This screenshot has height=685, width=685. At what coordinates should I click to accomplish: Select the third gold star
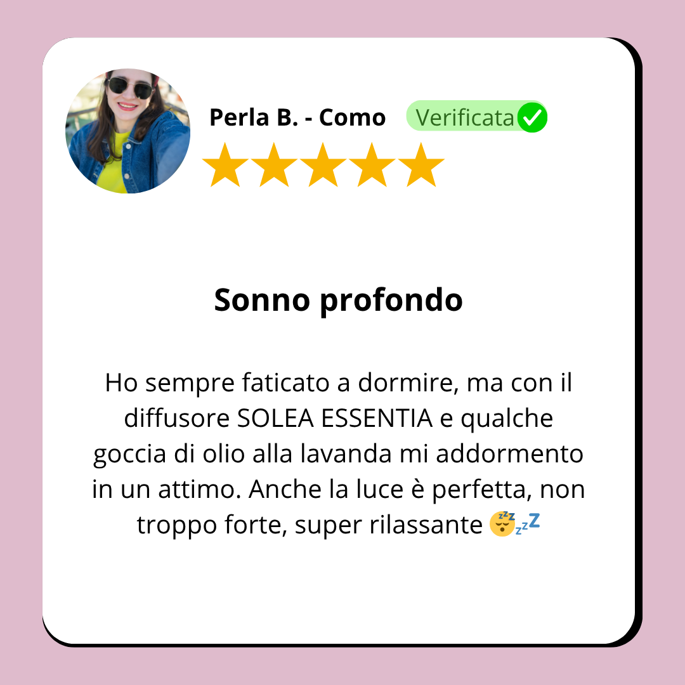click(323, 165)
